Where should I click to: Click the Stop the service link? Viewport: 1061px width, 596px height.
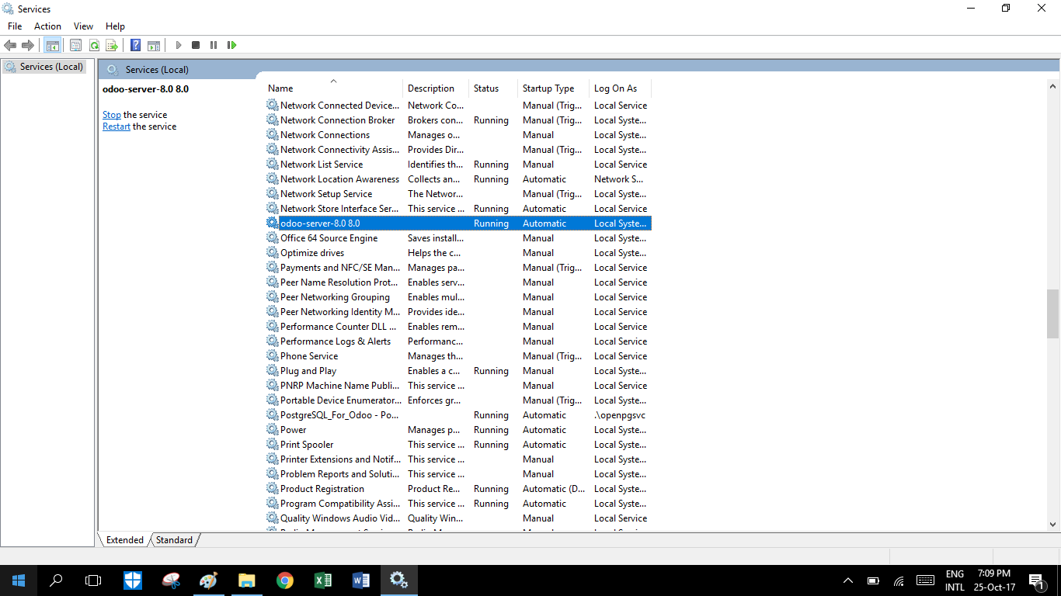pos(112,115)
